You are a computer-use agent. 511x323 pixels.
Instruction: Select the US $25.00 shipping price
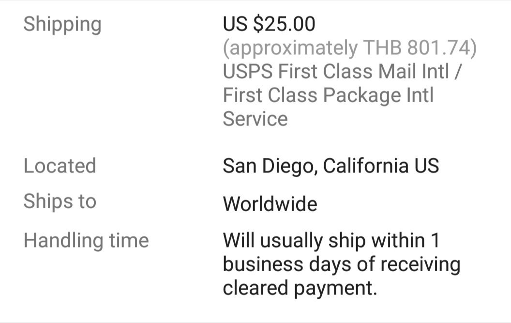[x=269, y=24]
